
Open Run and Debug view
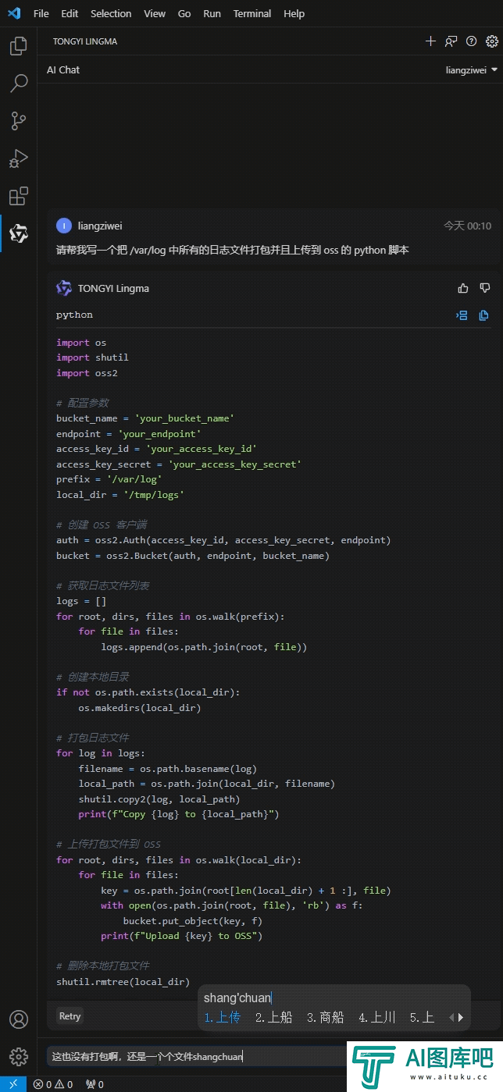pos(18,158)
